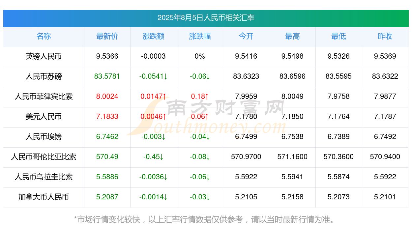Click change amount 0.0147↑
The width and height of the screenshot is (412, 230).
coord(154,97)
